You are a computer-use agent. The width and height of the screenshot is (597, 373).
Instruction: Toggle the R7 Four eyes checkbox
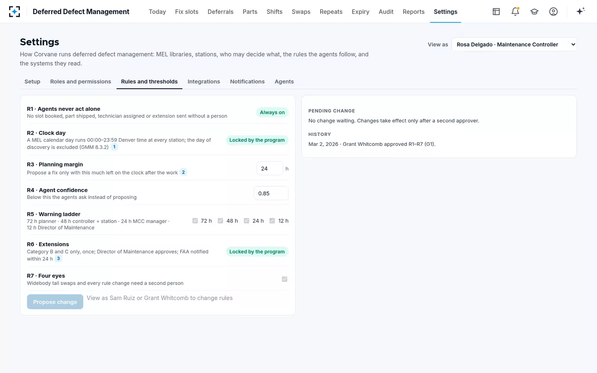tap(284, 279)
